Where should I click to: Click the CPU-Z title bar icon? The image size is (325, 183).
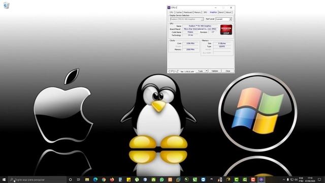pyautogui.click(x=169, y=8)
